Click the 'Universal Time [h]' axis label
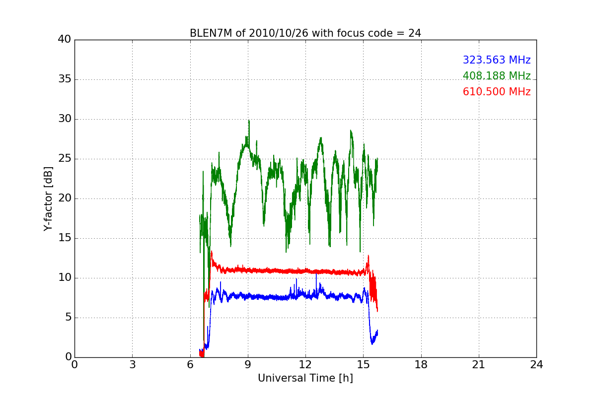Image resolution: width=596 pixels, height=397 pixels. pos(305,378)
